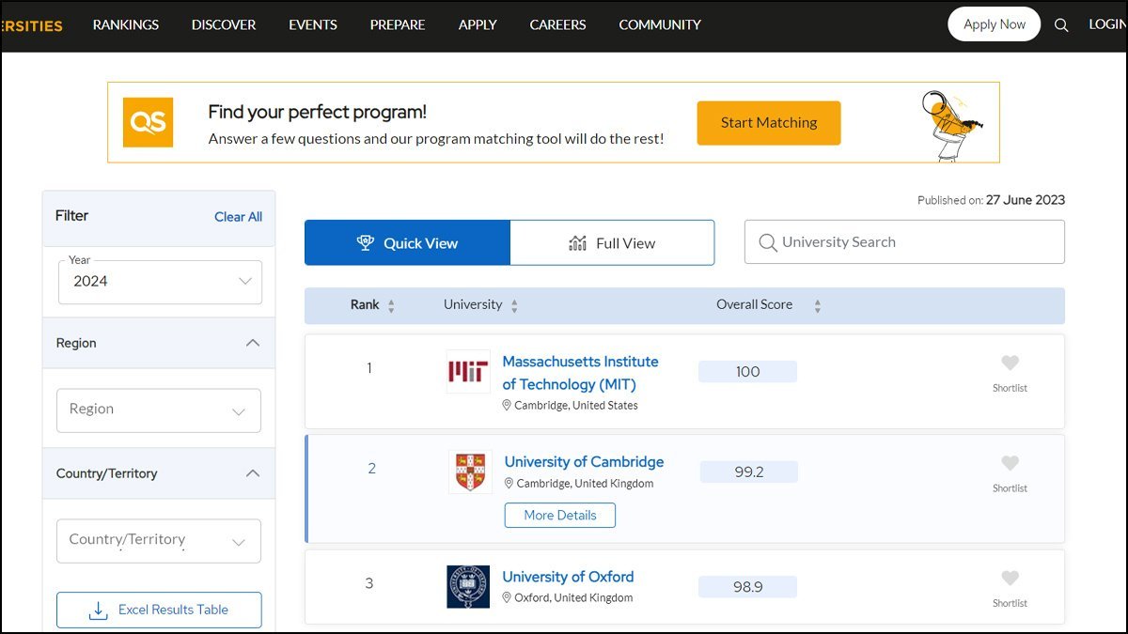Sort by Overall Score column arrows
1128x634 pixels.
817,305
